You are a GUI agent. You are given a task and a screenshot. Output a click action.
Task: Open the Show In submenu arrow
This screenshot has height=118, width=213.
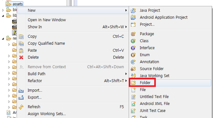pyautogui.click(x=126, y=27)
